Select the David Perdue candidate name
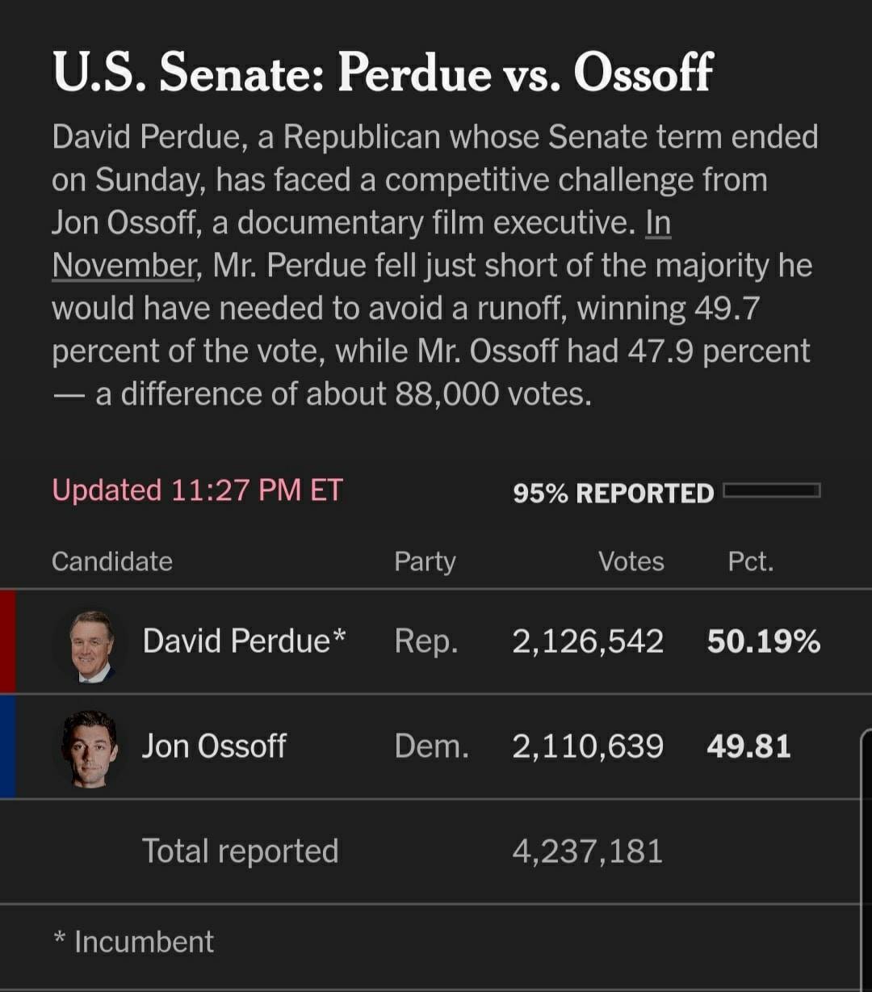 [245, 641]
